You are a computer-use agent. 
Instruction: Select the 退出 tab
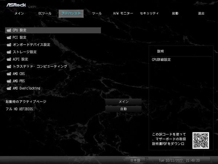201,13
